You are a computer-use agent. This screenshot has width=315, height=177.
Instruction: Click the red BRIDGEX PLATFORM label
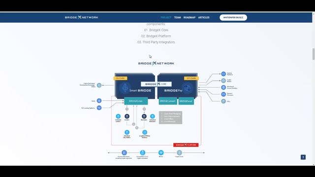tap(186, 145)
